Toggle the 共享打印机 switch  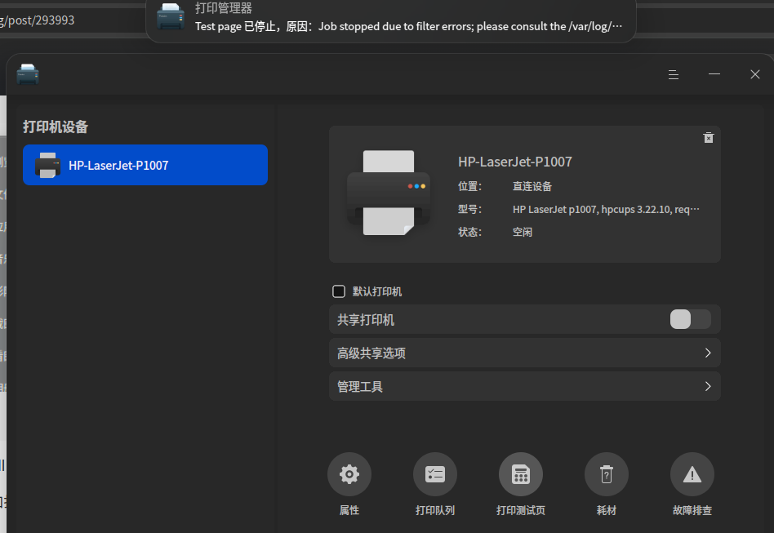click(x=690, y=319)
